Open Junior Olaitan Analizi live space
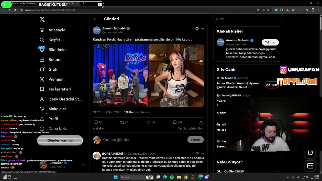 (x=238, y=85)
